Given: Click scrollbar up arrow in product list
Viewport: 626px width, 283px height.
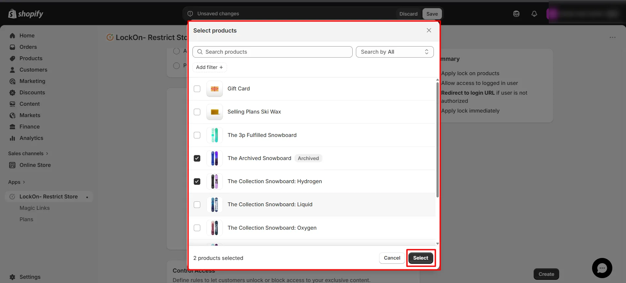Looking at the screenshot, I should tap(437, 80).
